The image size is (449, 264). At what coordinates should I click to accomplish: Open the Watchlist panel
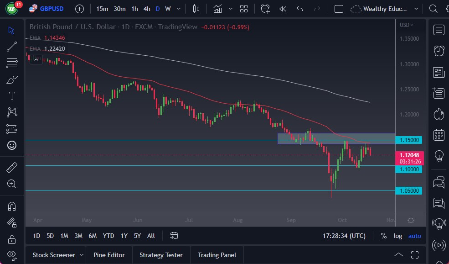438,30
